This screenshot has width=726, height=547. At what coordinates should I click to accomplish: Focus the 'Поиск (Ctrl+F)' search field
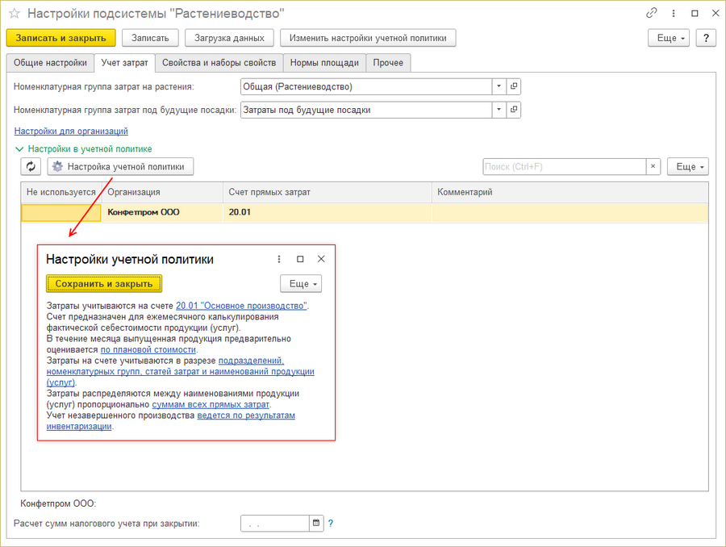tap(563, 166)
